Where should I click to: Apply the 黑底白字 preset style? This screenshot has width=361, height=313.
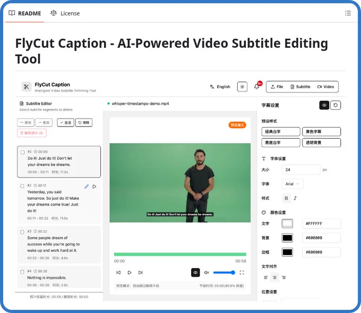coord(281,142)
